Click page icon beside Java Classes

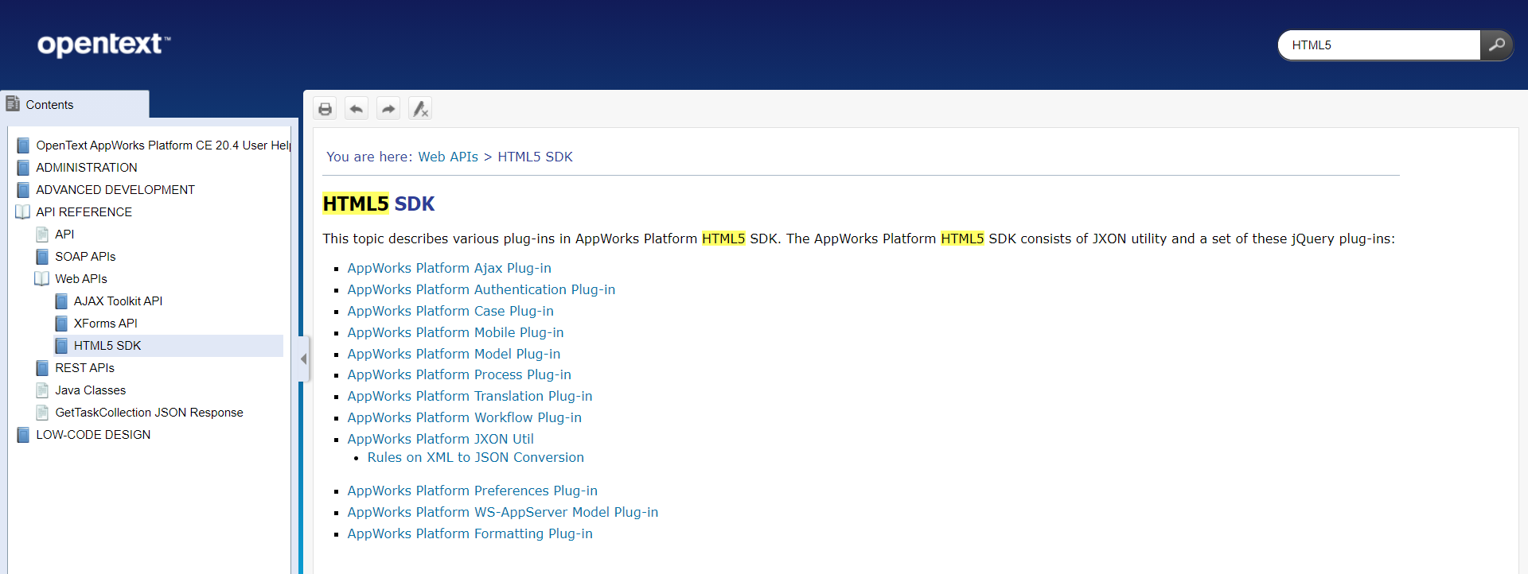[x=42, y=390]
